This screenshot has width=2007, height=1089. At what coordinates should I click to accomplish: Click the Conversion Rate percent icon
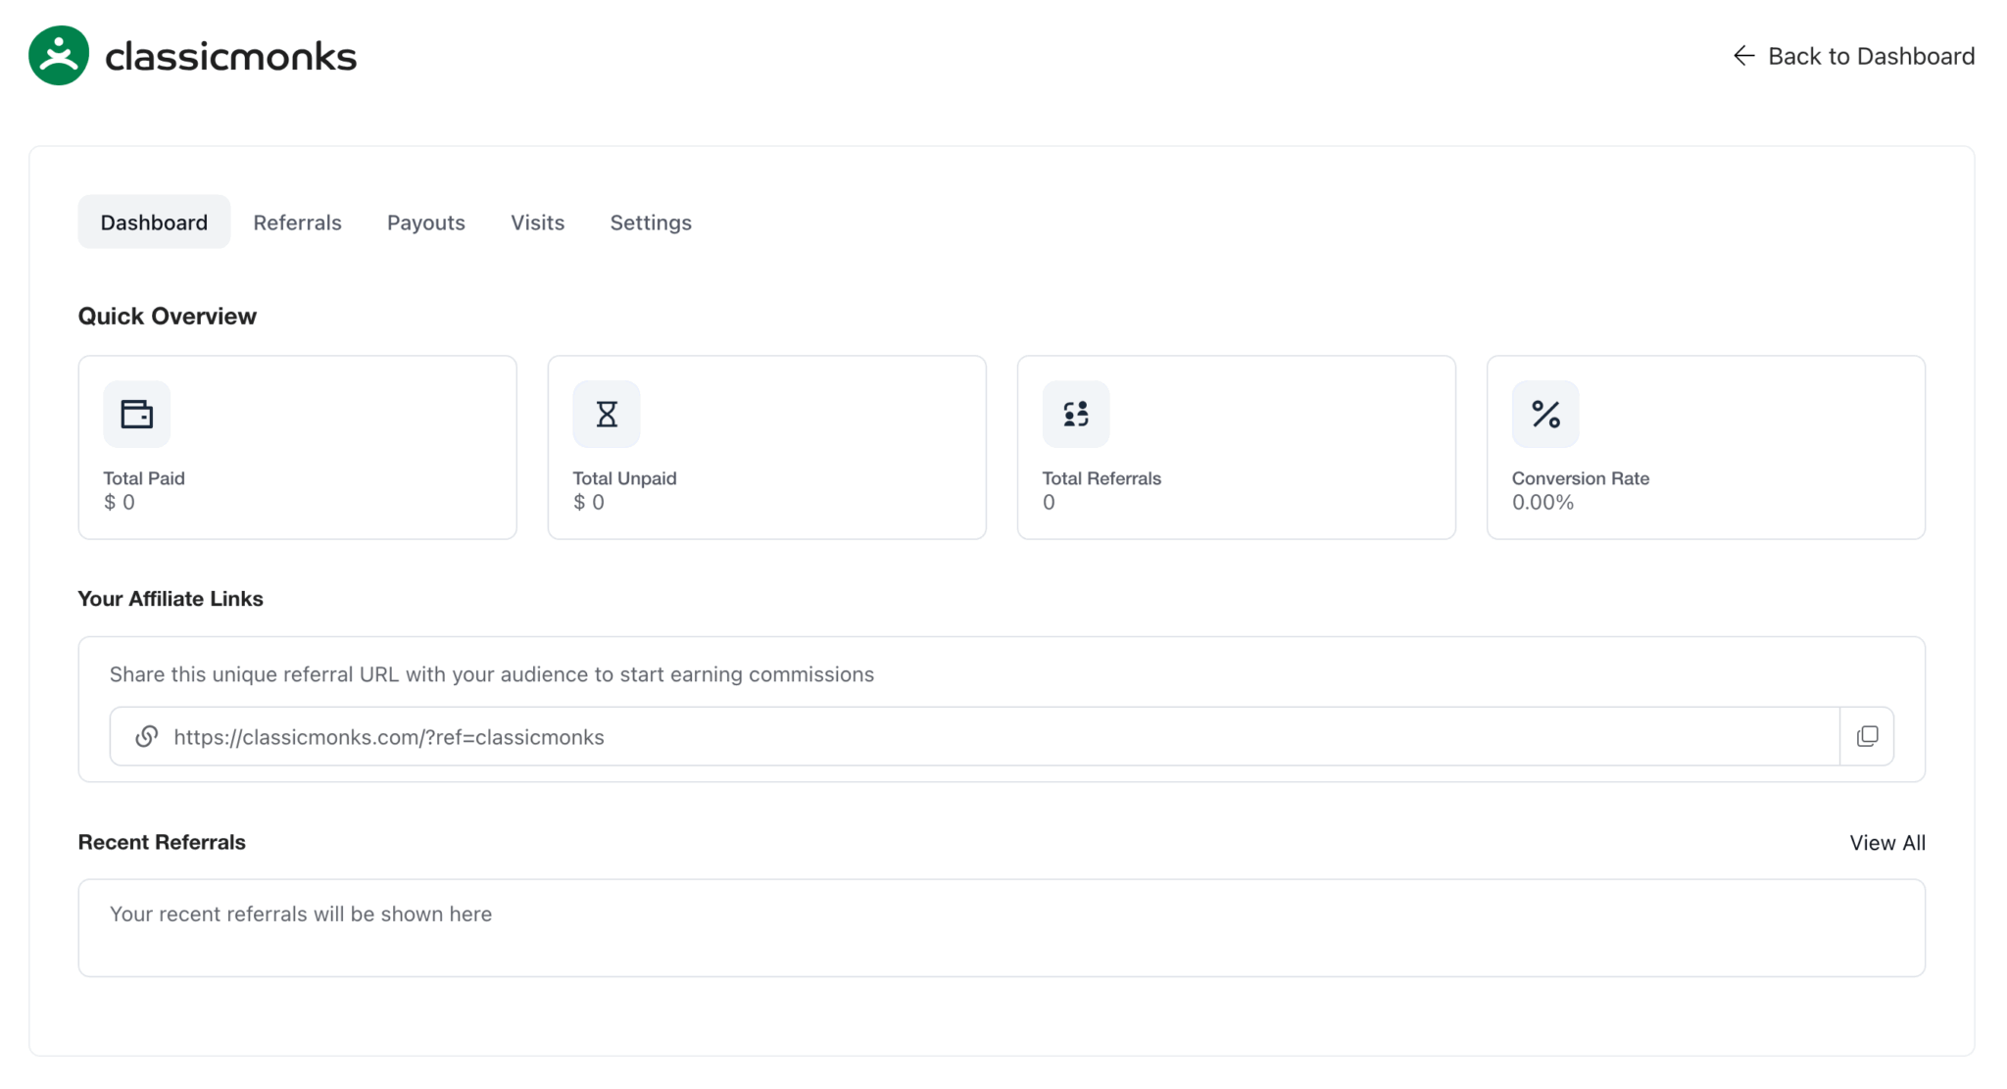[1545, 414]
